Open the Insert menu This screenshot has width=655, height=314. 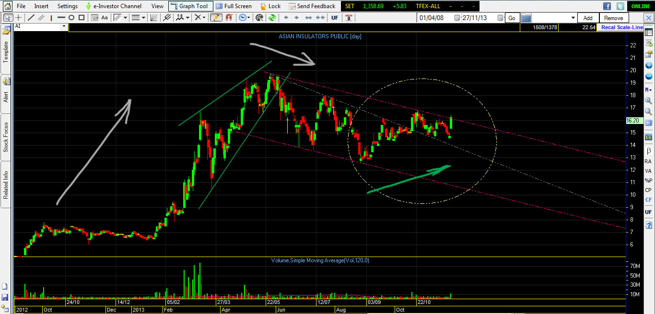click(x=41, y=6)
